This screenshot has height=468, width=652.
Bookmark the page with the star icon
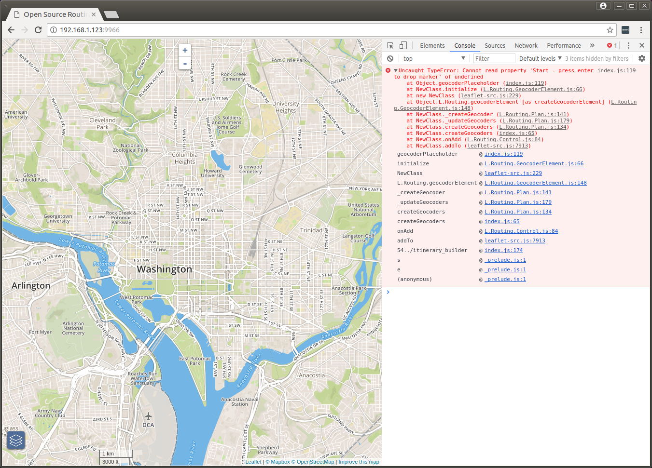609,29
